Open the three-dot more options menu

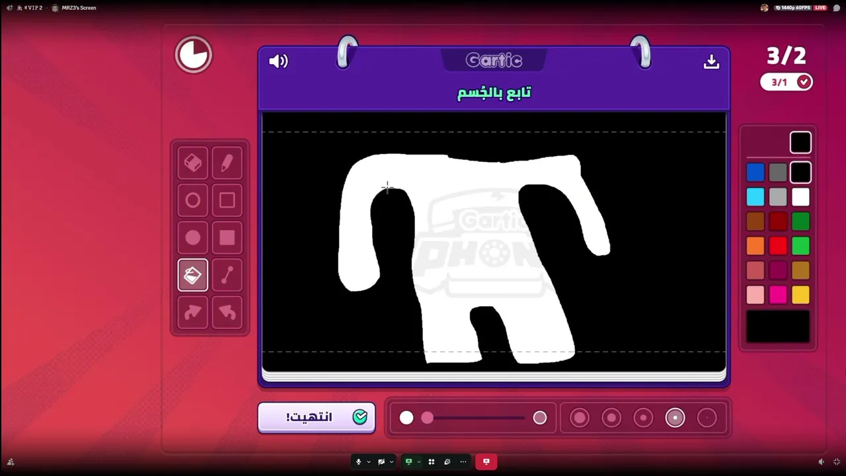point(463,461)
